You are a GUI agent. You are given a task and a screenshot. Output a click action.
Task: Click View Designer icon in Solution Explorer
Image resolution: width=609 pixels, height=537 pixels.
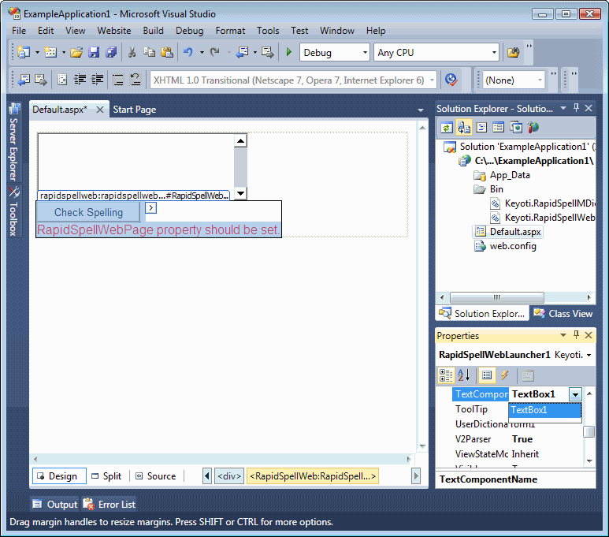[x=498, y=128]
